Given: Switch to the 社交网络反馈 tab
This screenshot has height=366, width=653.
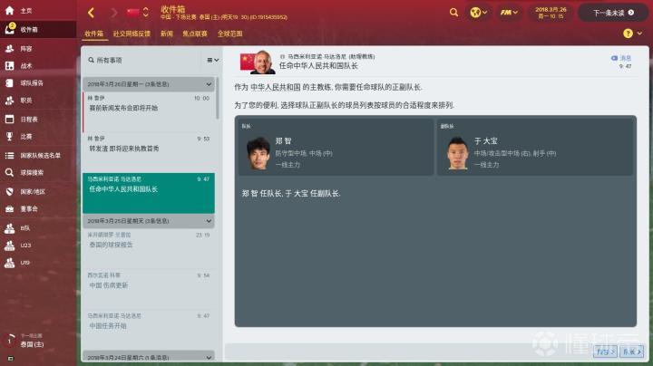Looking at the screenshot, I should coord(132,34).
